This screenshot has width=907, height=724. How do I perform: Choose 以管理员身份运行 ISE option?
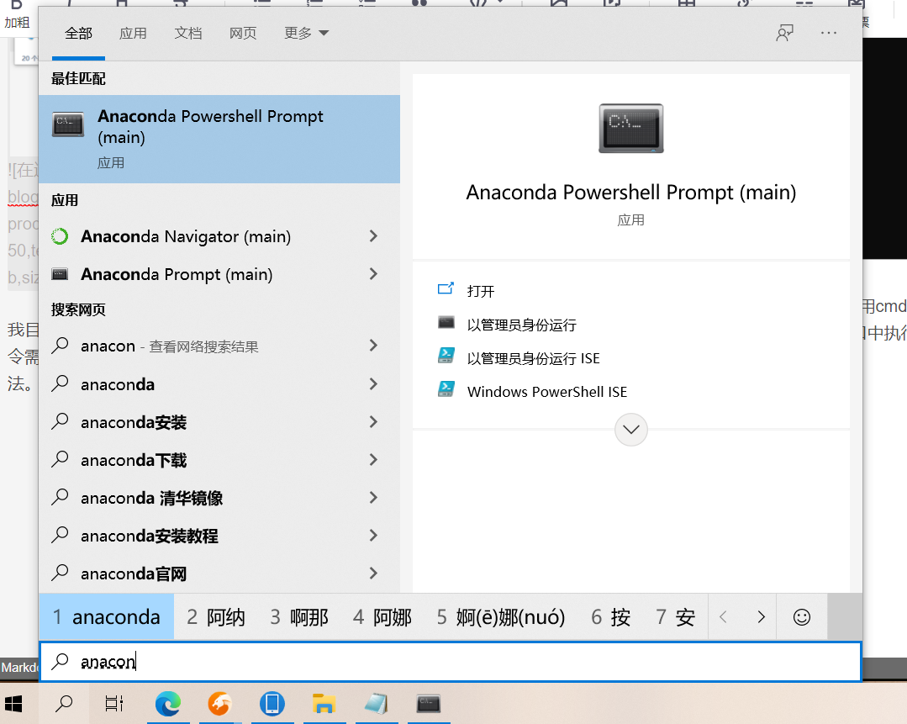click(x=533, y=358)
